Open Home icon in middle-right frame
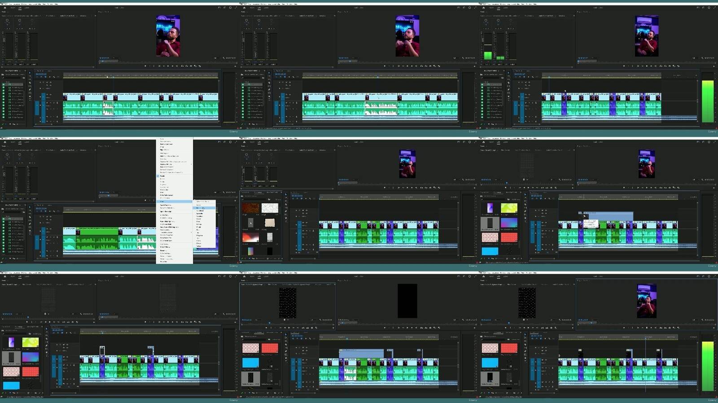This screenshot has height=403, width=718. [484, 142]
